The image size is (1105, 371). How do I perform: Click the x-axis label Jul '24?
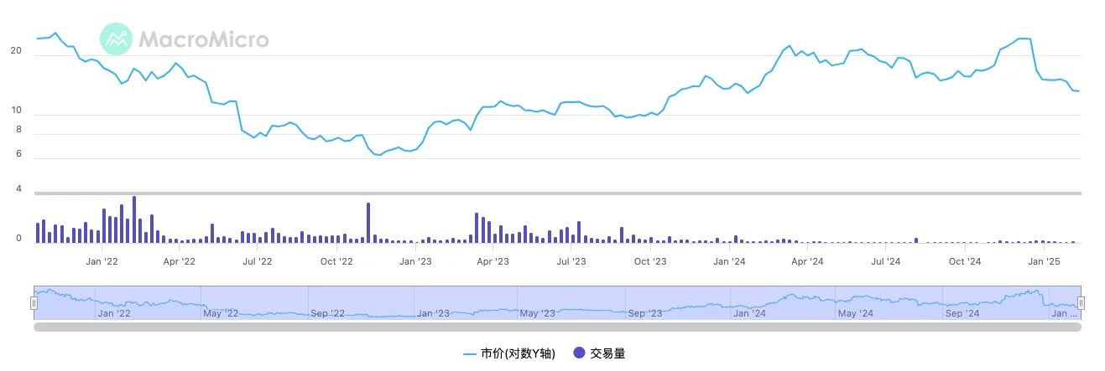coord(886,261)
